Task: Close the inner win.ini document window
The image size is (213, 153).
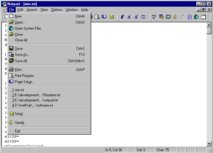Action: 209,10
